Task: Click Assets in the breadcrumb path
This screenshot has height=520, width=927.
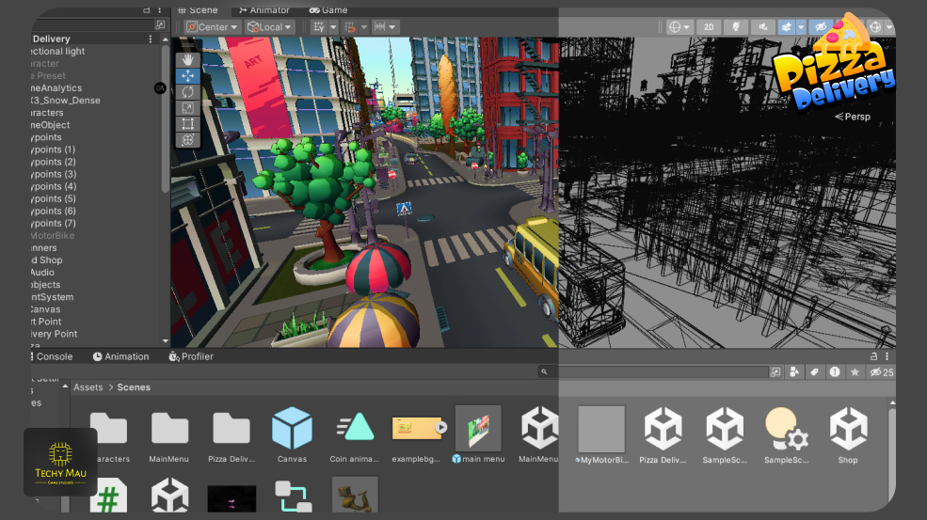Action: 88,387
